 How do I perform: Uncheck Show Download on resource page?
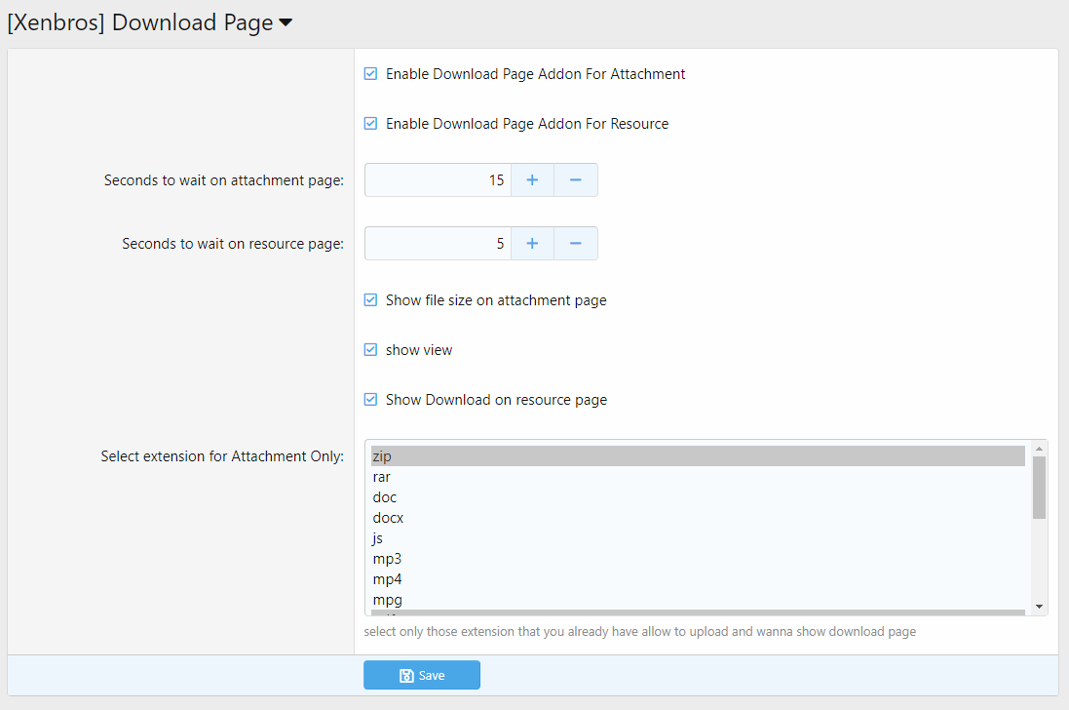[370, 400]
